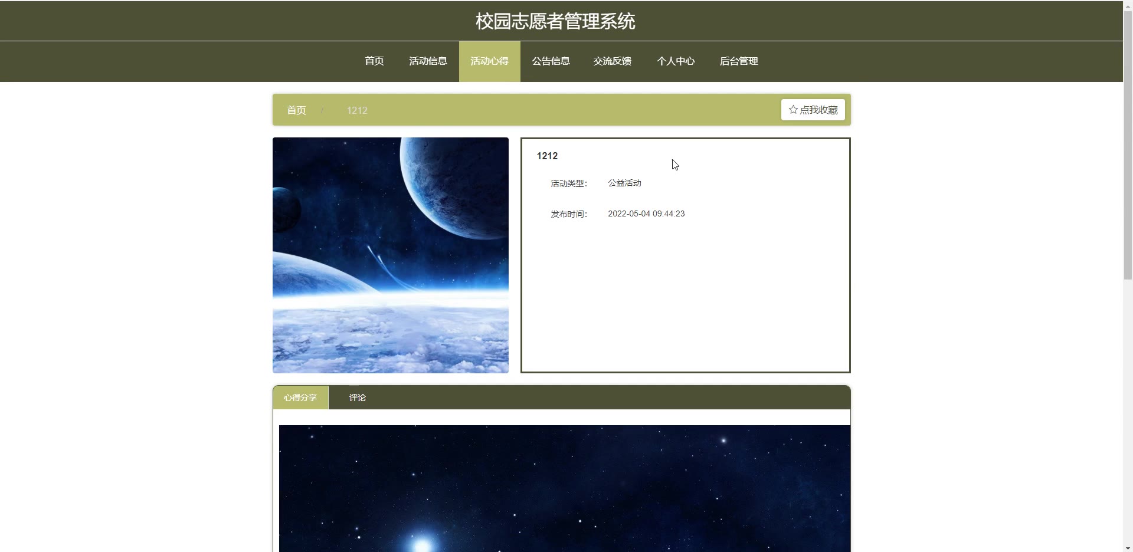Click the starry space image in 心得分享
This screenshot has height=552, width=1133.
(x=565, y=488)
